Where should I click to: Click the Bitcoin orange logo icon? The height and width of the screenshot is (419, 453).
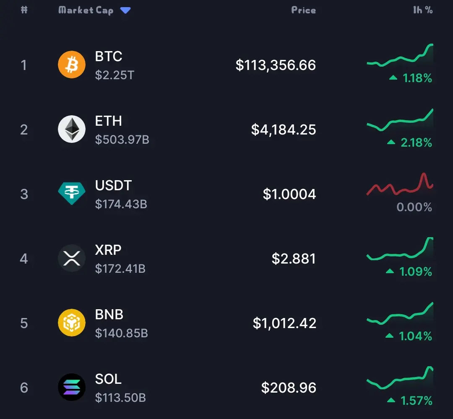point(72,65)
